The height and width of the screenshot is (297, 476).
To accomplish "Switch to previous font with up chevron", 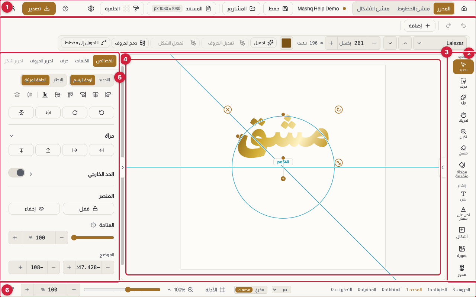I will 405,43.
